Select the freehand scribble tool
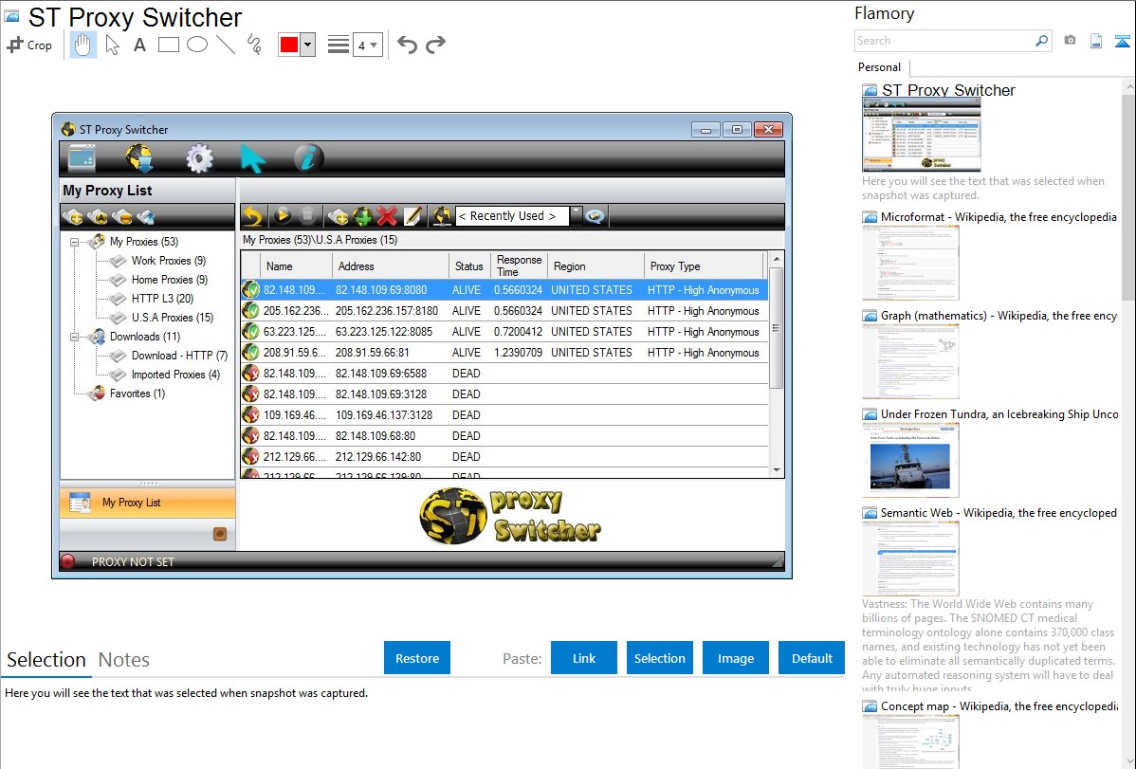Image resolution: width=1136 pixels, height=769 pixels. tap(254, 45)
